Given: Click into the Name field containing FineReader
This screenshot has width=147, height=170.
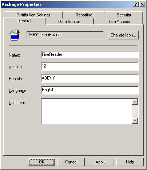Looking at the screenshot, I should [x=90, y=55].
